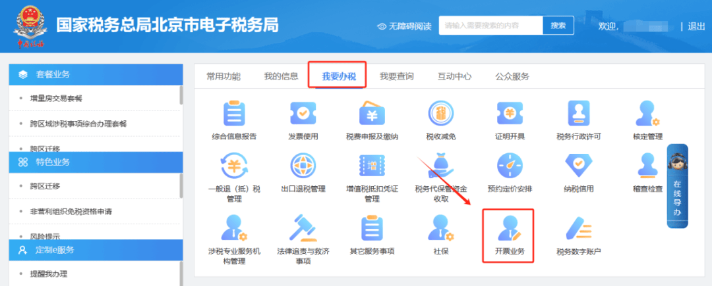The image size is (712, 286).
Task: Expand the 特色业务 sidebar section
Action: (96, 162)
